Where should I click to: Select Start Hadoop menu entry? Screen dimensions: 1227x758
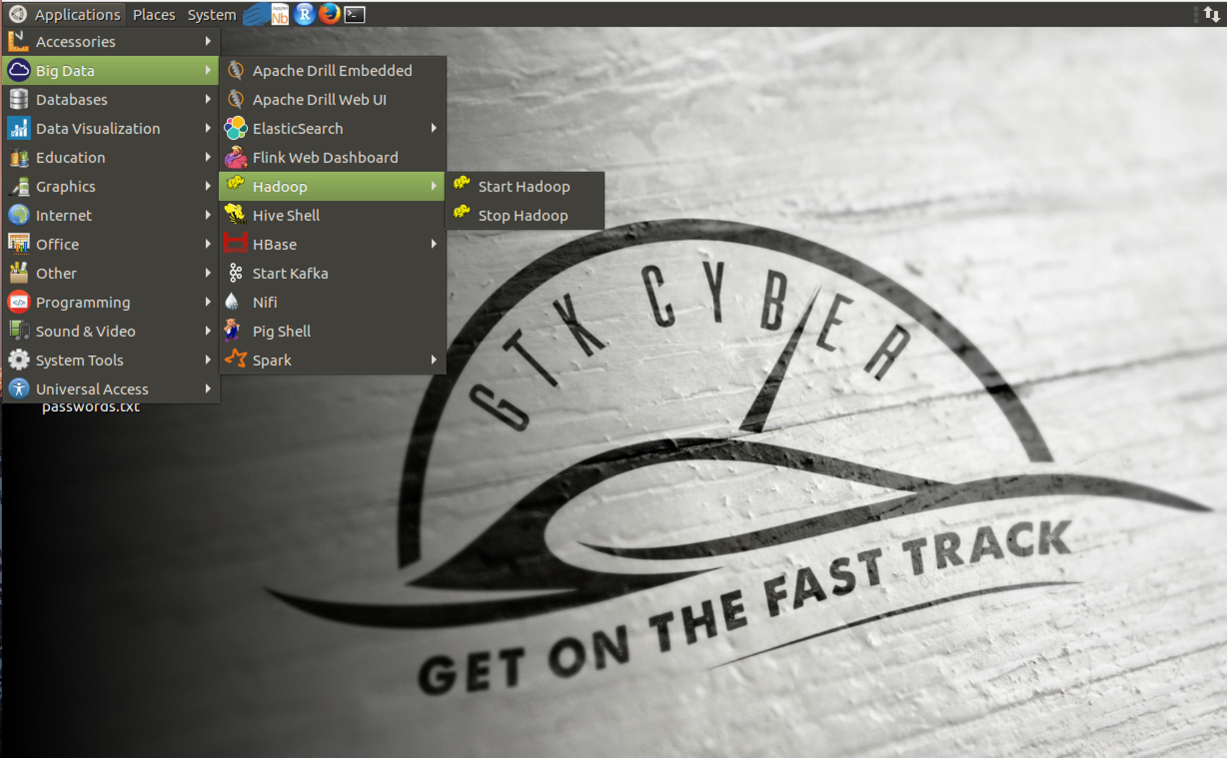point(524,186)
